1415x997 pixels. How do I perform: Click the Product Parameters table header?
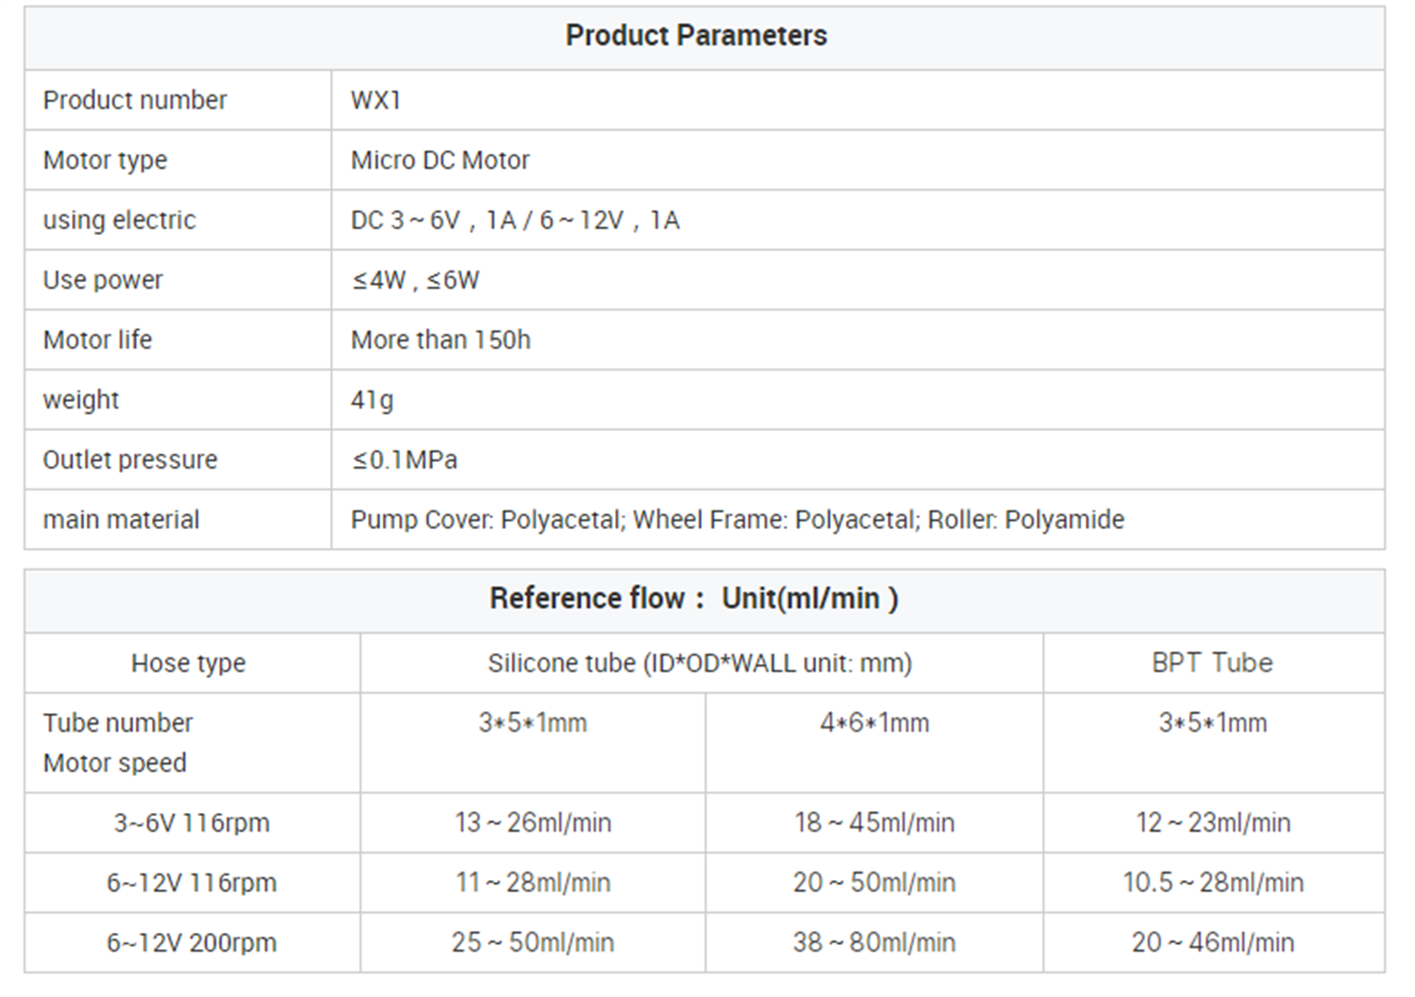[696, 36]
